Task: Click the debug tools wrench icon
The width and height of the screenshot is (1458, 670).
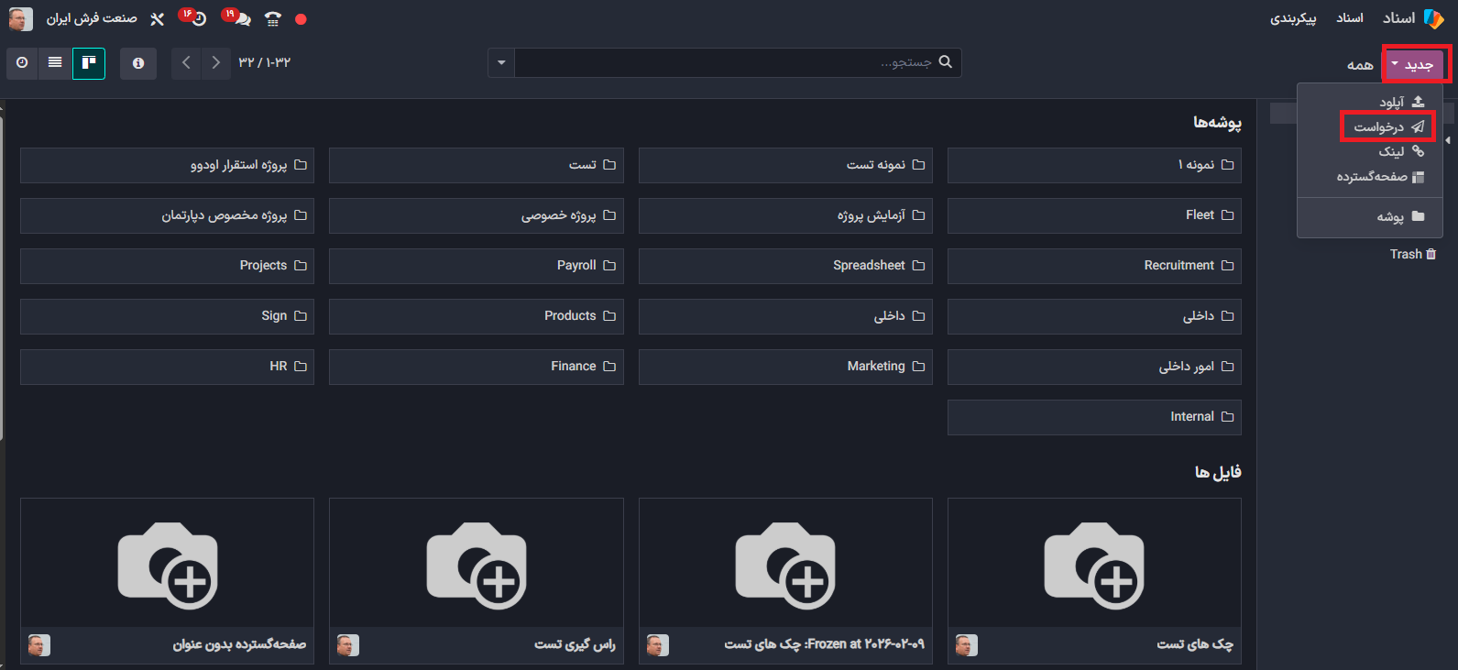Action: click(158, 19)
